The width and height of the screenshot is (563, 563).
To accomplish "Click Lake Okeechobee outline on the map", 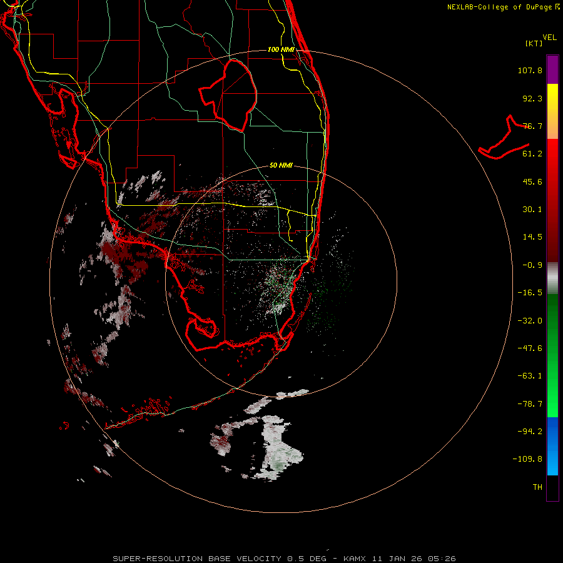I will tap(228, 95).
